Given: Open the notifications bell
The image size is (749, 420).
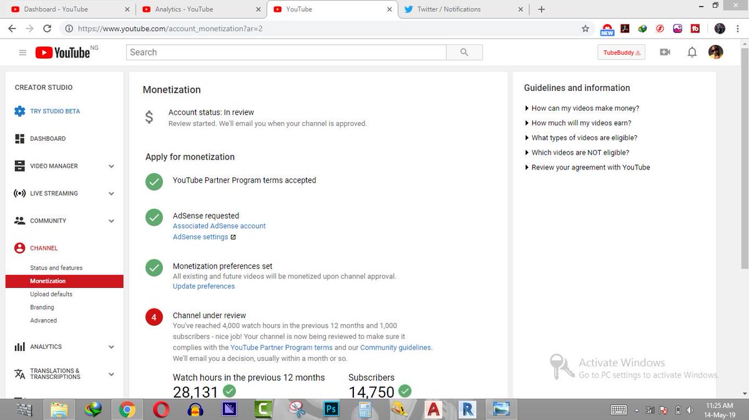Looking at the screenshot, I should 692,52.
